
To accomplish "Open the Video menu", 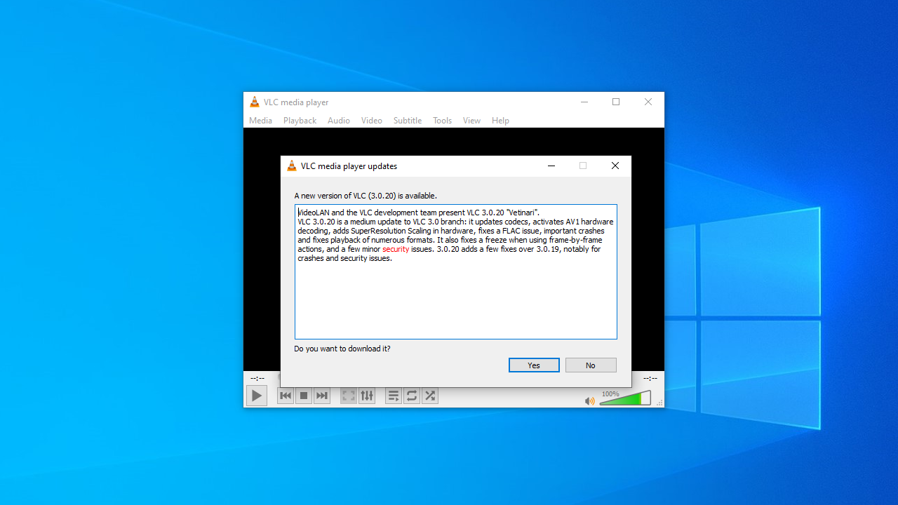I will 372,121.
